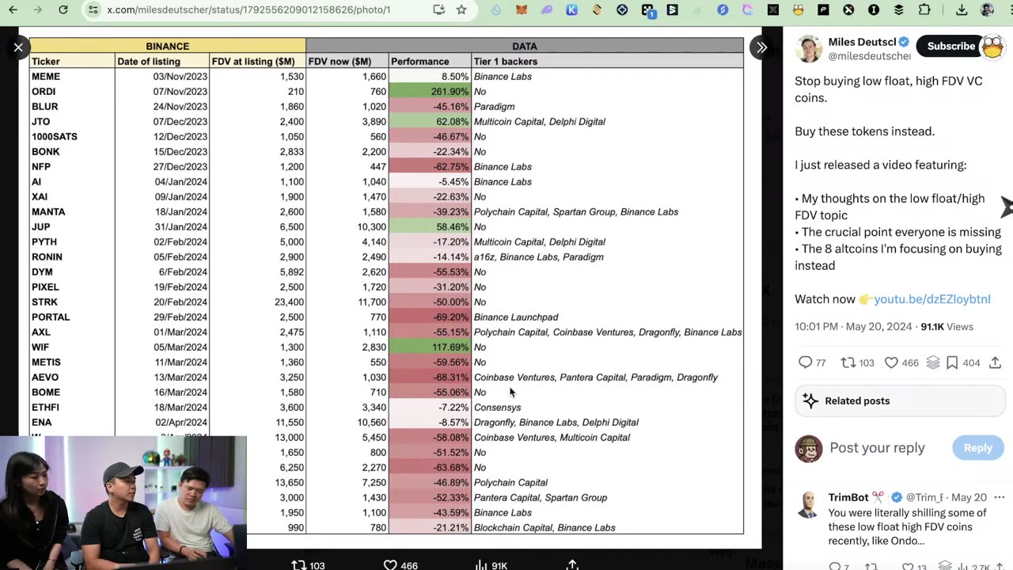Click the 261.90% performance cell
Viewport: 1013px width, 570px height.
[431, 92]
